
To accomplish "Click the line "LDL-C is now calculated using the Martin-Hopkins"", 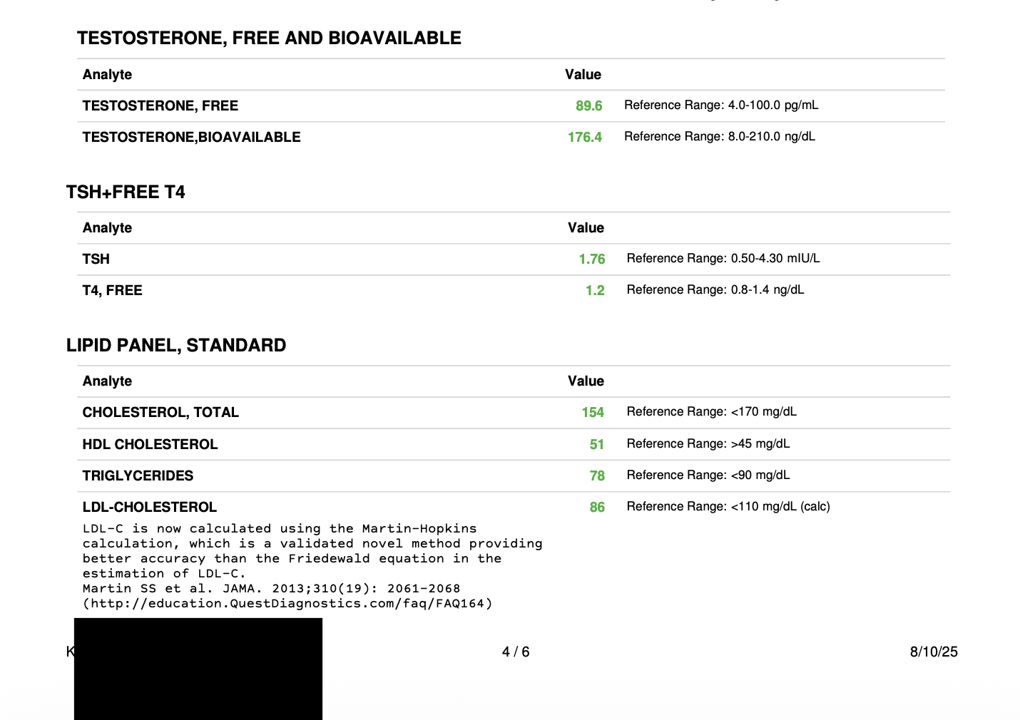I will pos(280,528).
